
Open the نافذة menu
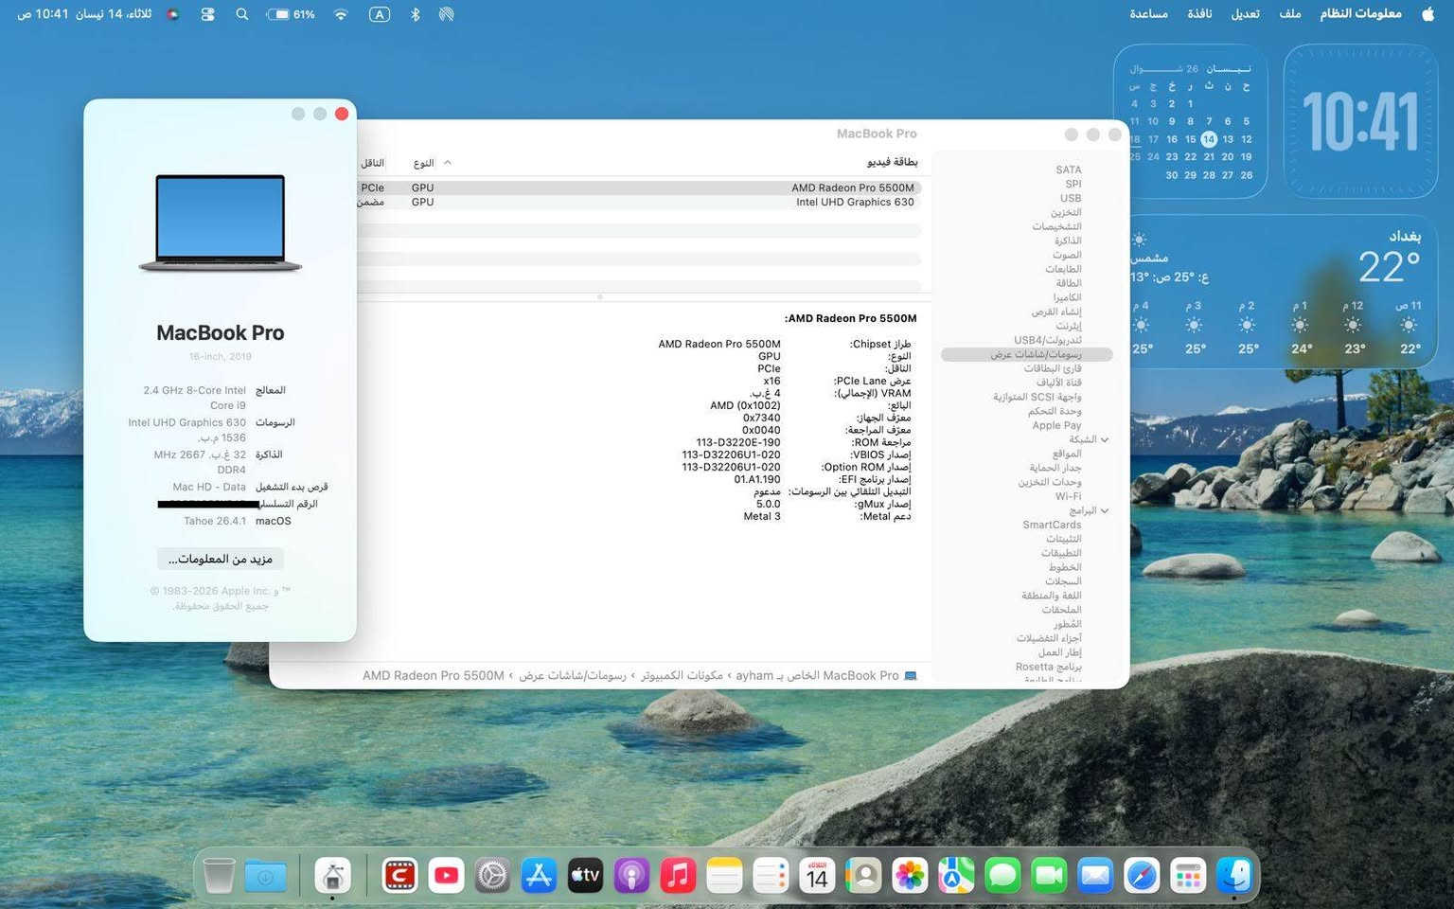coord(1199,13)
